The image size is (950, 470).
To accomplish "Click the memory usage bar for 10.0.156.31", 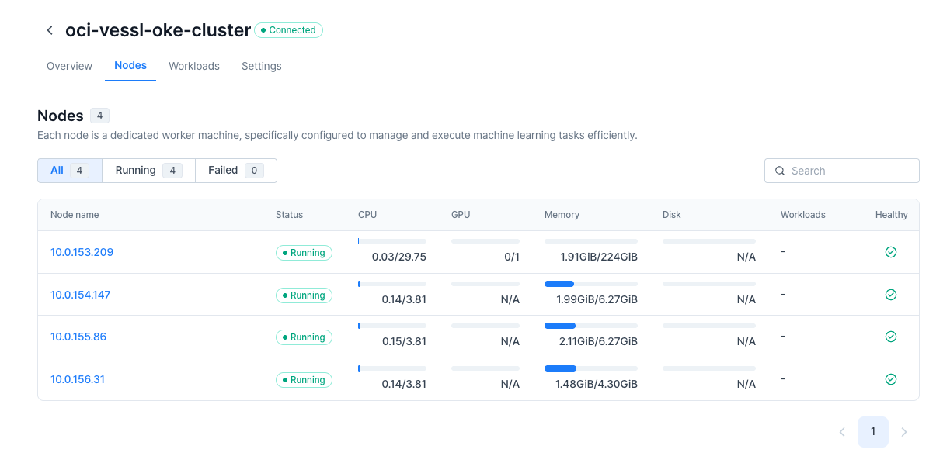I will [591, 368].
